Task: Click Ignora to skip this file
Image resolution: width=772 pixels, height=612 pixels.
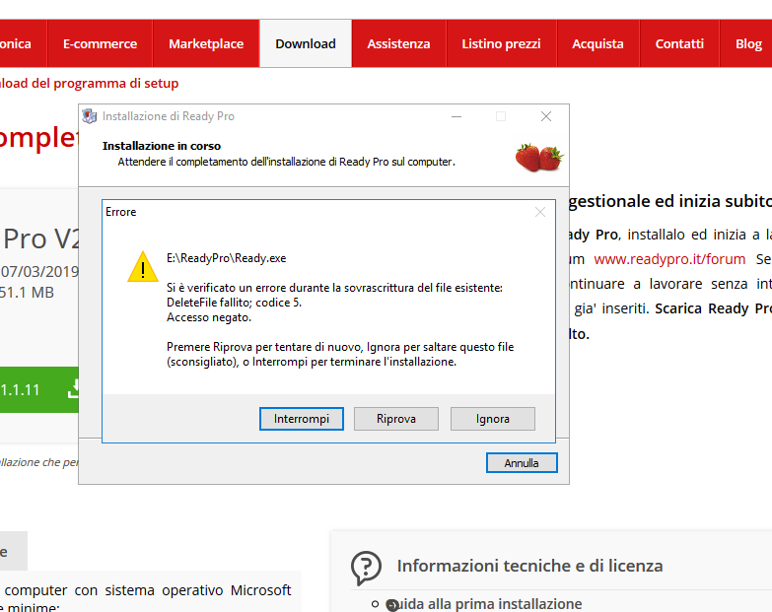Action: (492, 419)
